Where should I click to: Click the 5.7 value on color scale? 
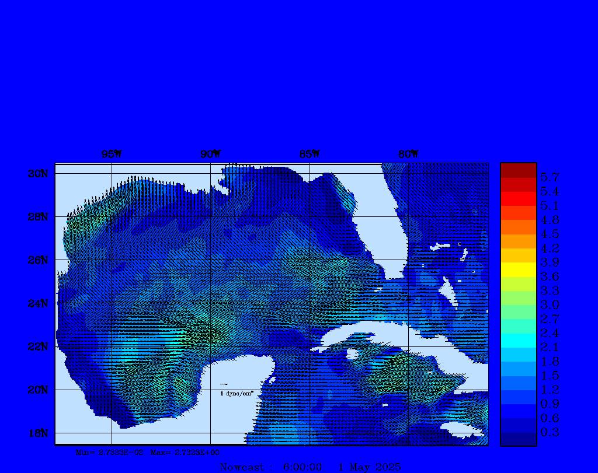point(550,177)
